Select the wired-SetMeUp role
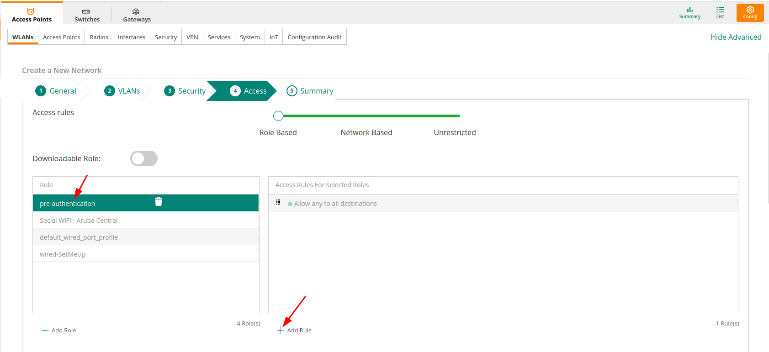769x352 pixels. coord(63,254)
